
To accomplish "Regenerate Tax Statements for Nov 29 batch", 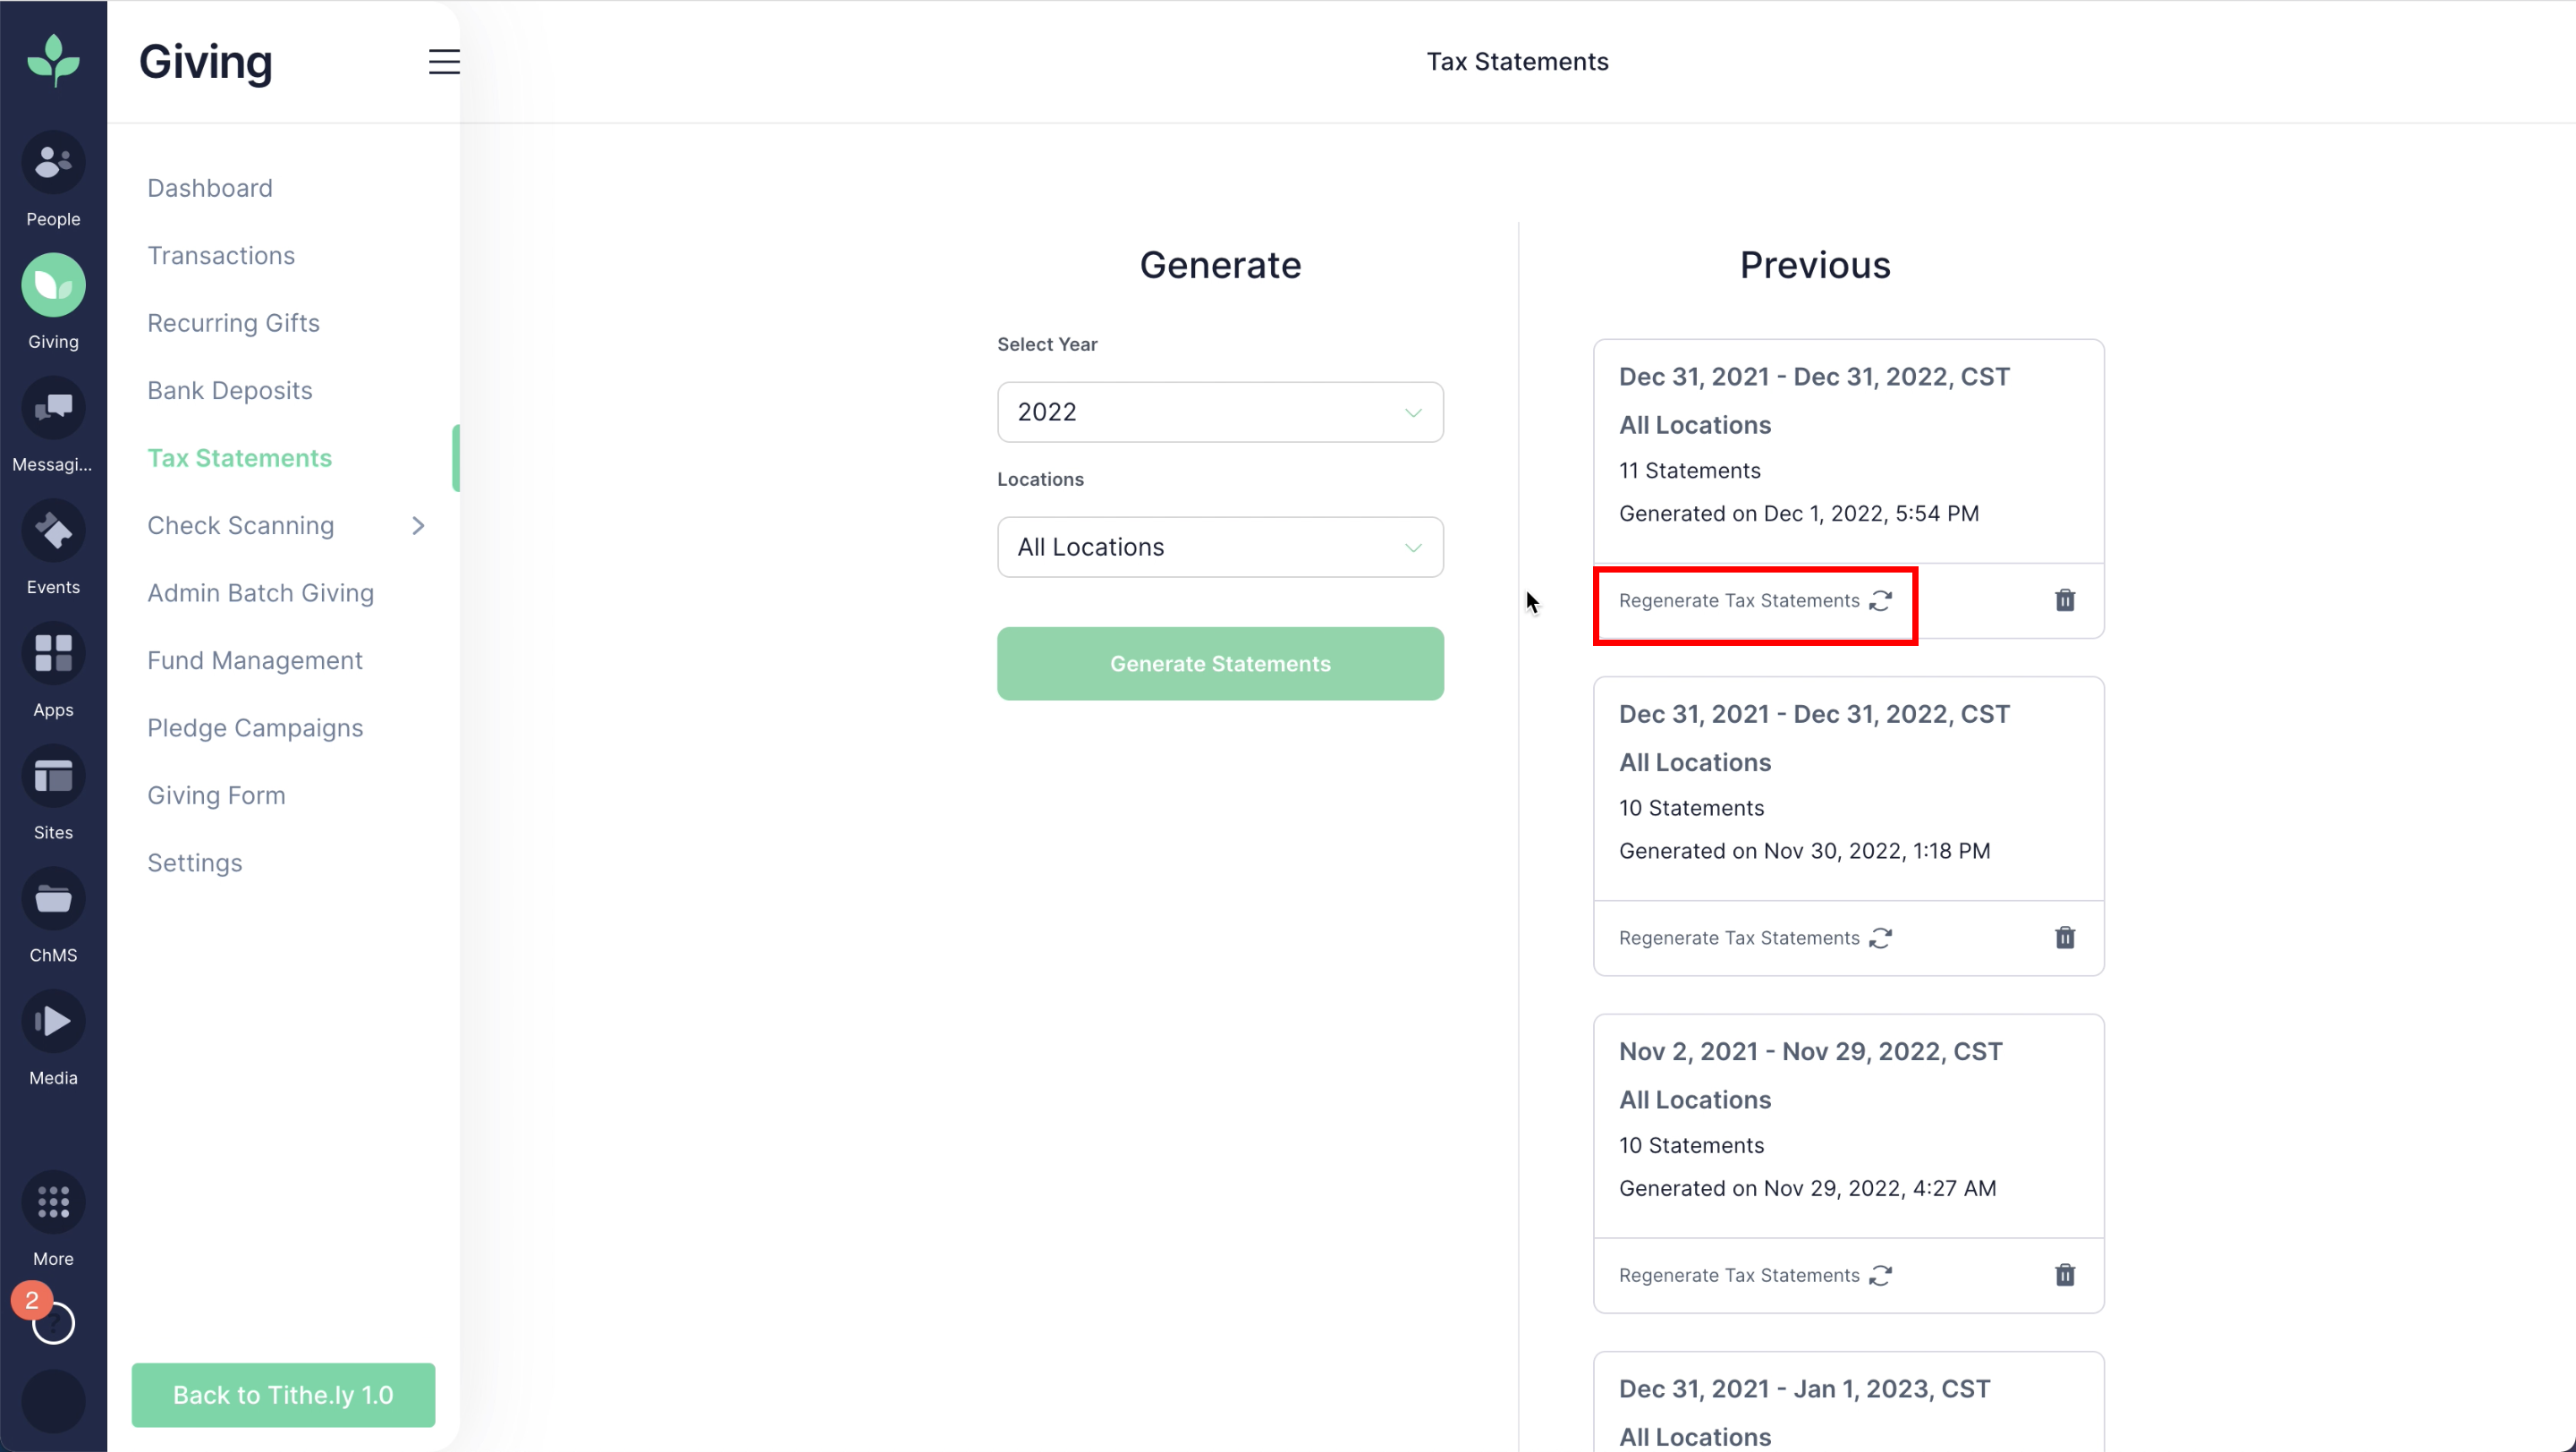I will (x=1754, y=1275).
